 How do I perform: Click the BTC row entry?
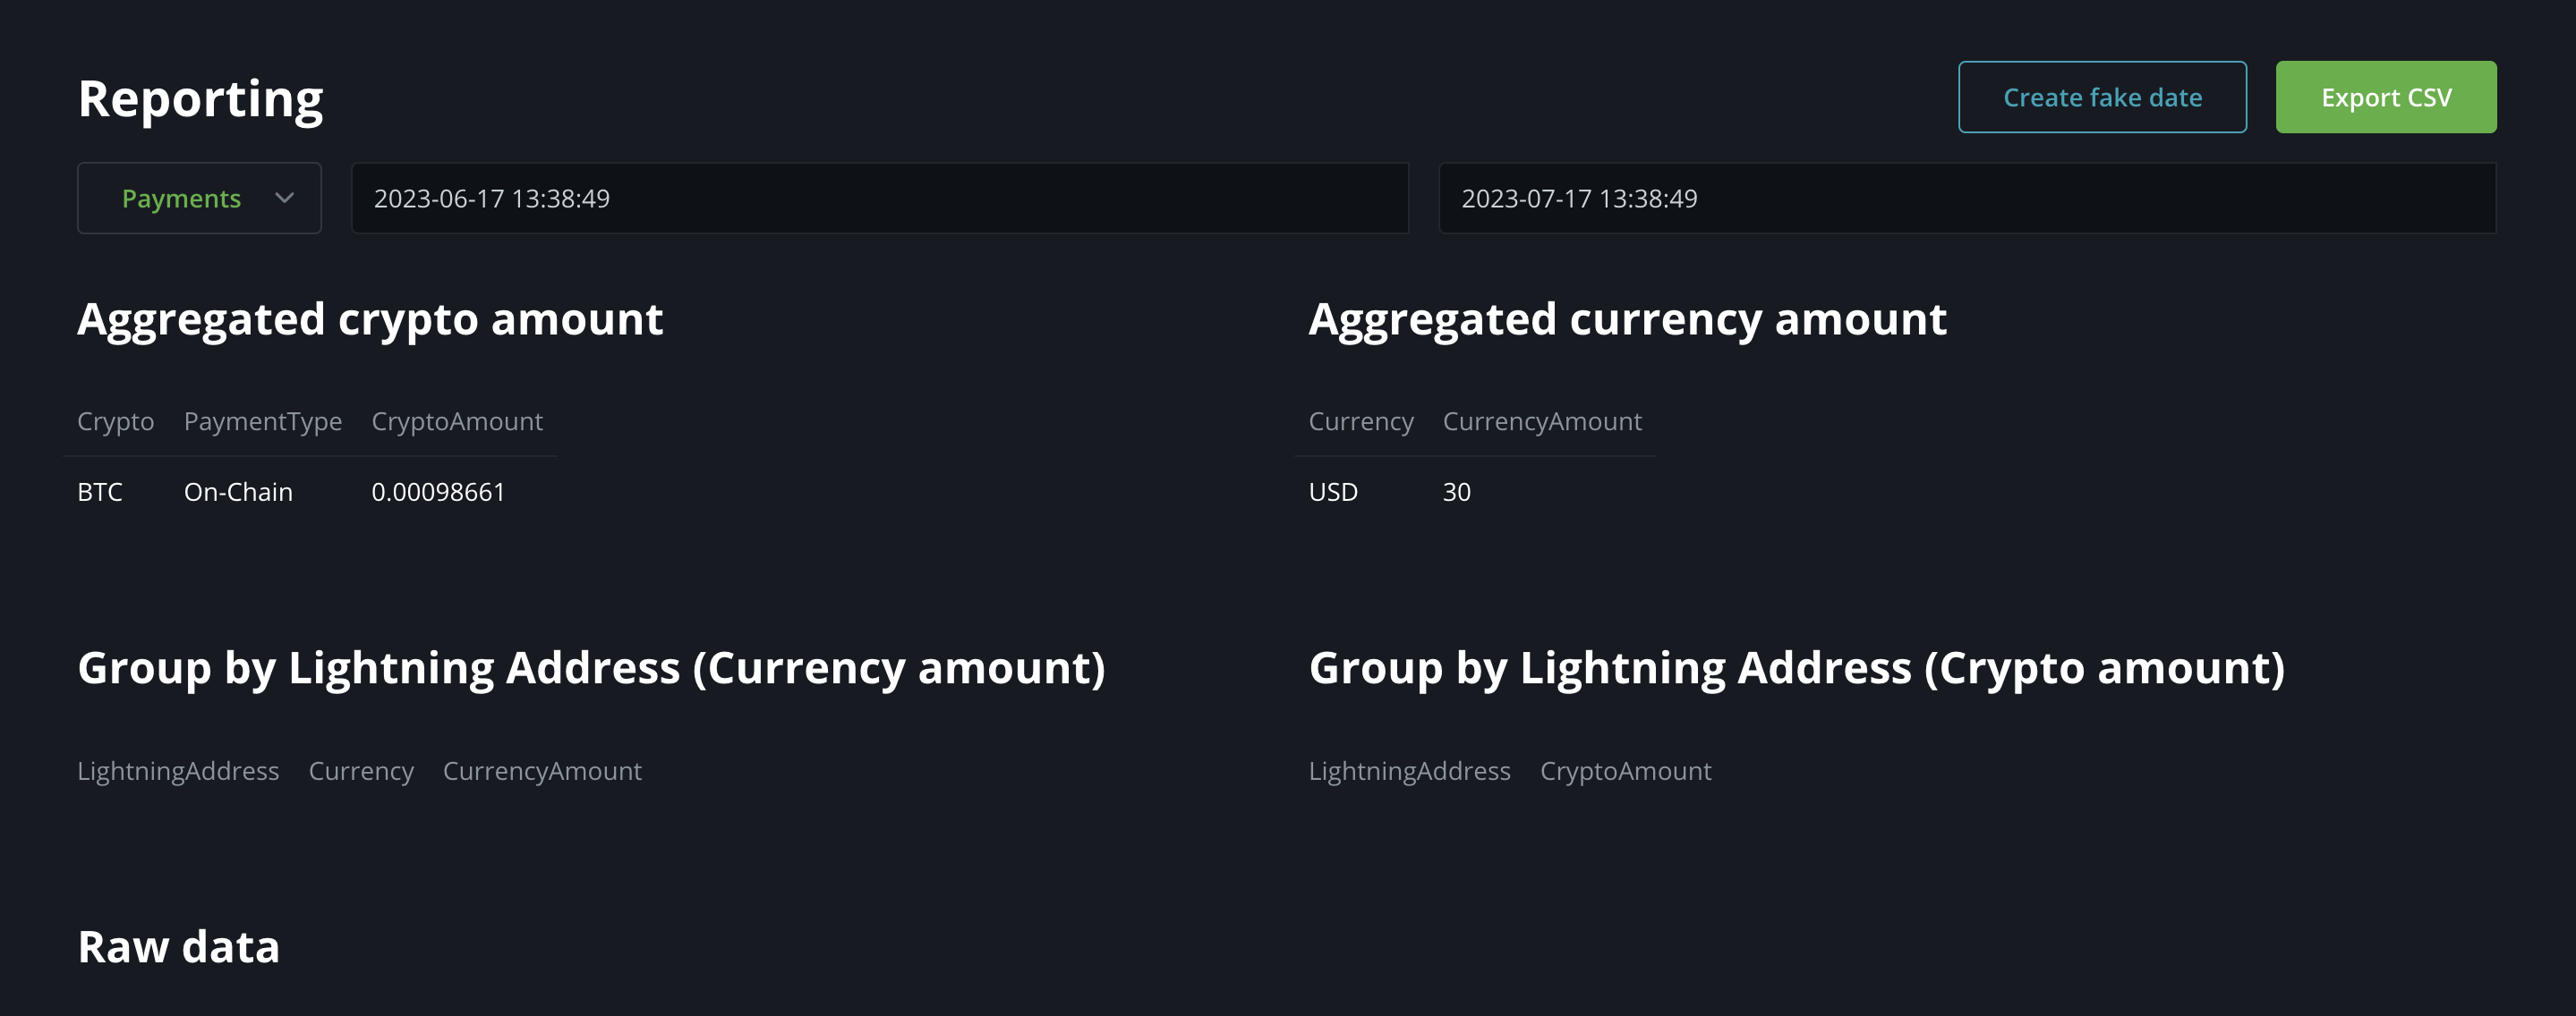click(100, 490)
